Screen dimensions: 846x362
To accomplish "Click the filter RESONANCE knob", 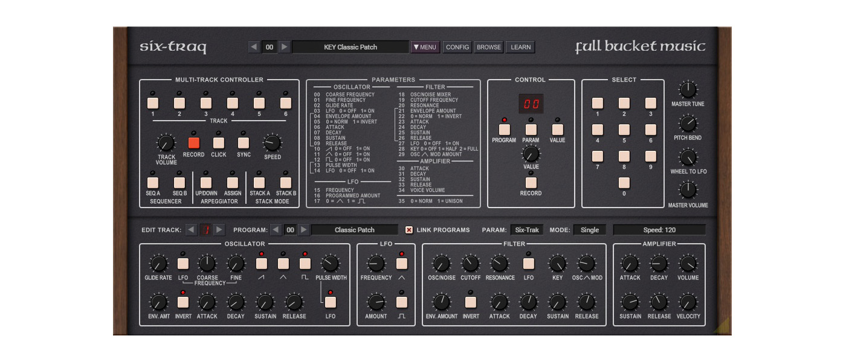I will (x=500, y=264).
